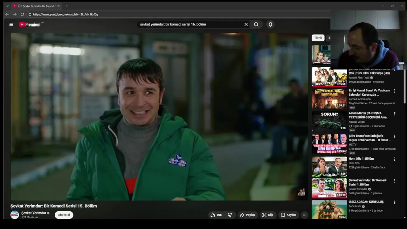
Task: Open options for Şifre Trump'tan video
Action: coord(395,136)
